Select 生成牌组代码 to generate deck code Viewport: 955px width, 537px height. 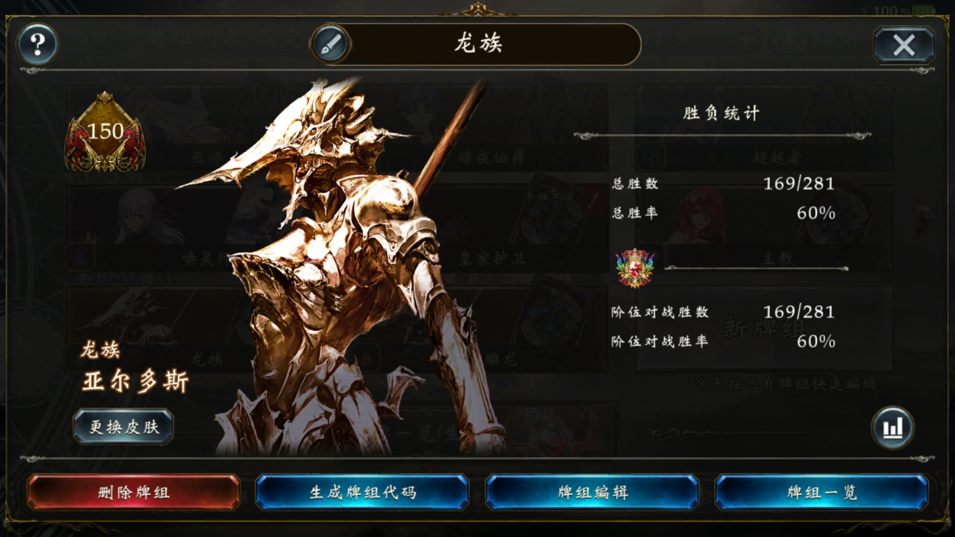coord(362,492)
